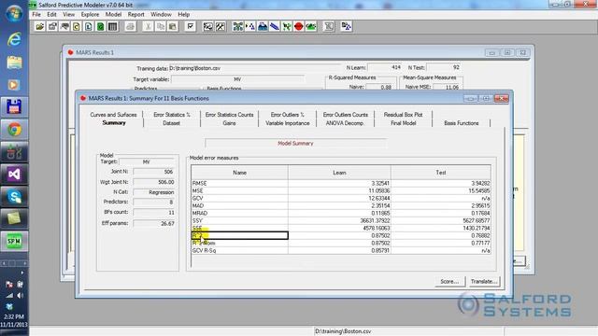The width and height of the screenshot is (598, 336).
Task: Switch to the Final Model tab
Action: 403,123
